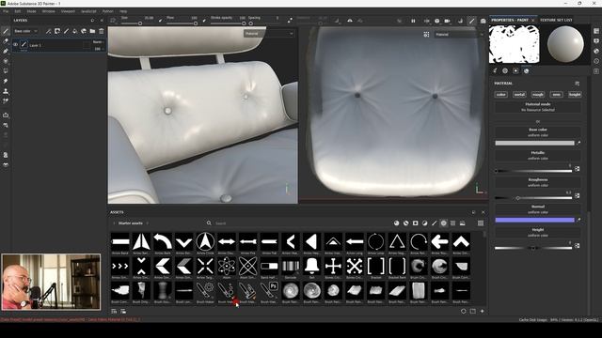Close the Properties - Paint tab
This screenshot has height=338, width=602.
pyautogui.click(x=533, y=20)
